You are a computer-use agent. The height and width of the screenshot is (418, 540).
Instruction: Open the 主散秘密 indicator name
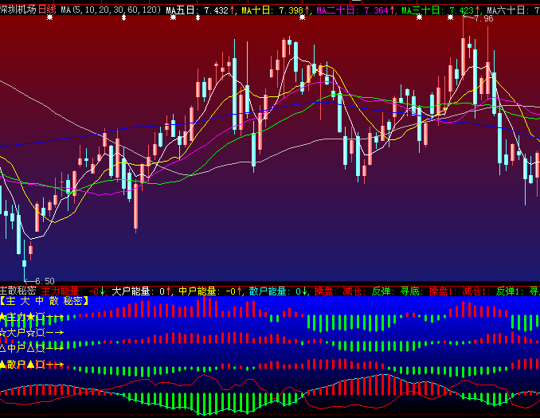[18, 291]
